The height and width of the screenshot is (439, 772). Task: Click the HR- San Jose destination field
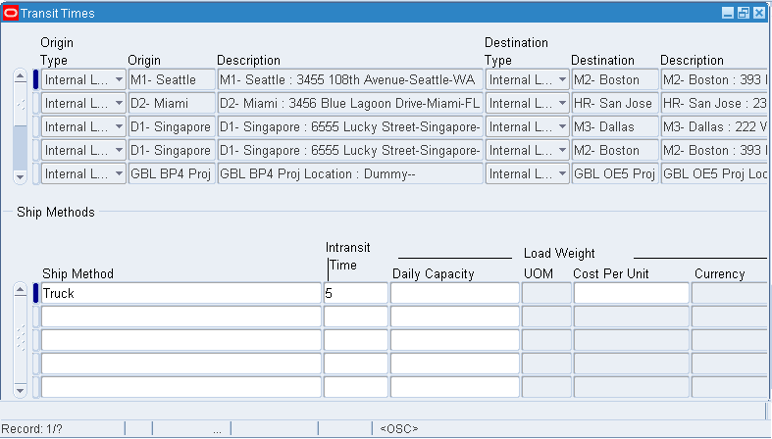click(615, 103)
